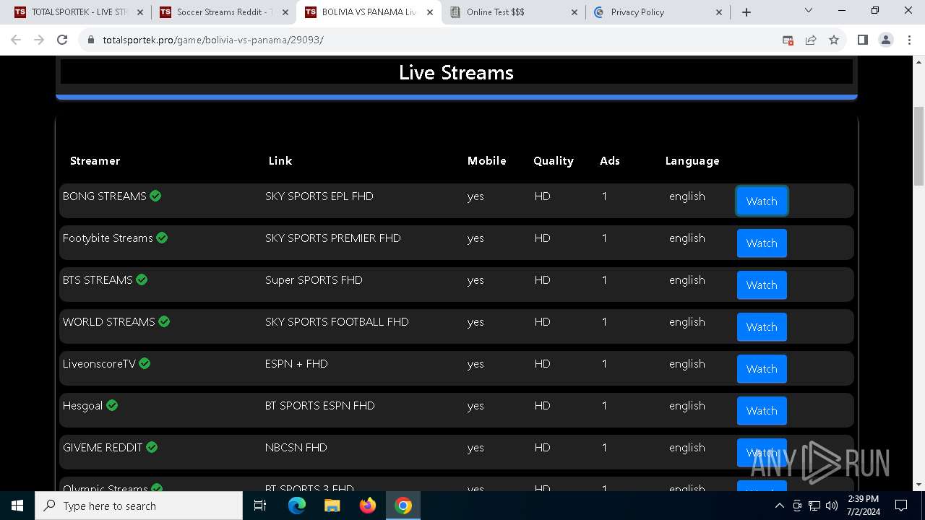Screen dimensions: 925x520
Task: Close the Privacy Policy tab
Action: [719, 12]
